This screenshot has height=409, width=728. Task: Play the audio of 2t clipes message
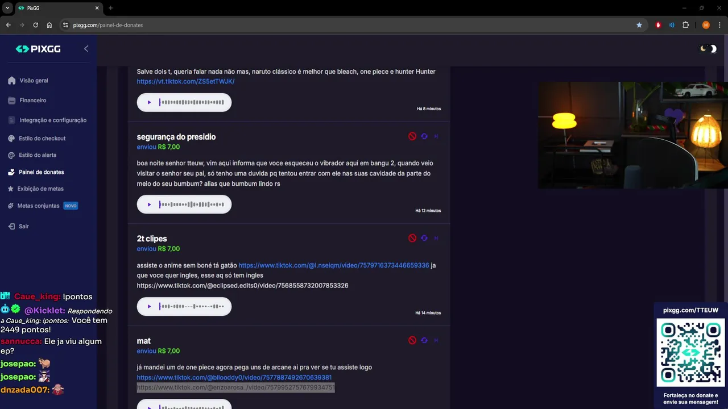coord(150,307)
